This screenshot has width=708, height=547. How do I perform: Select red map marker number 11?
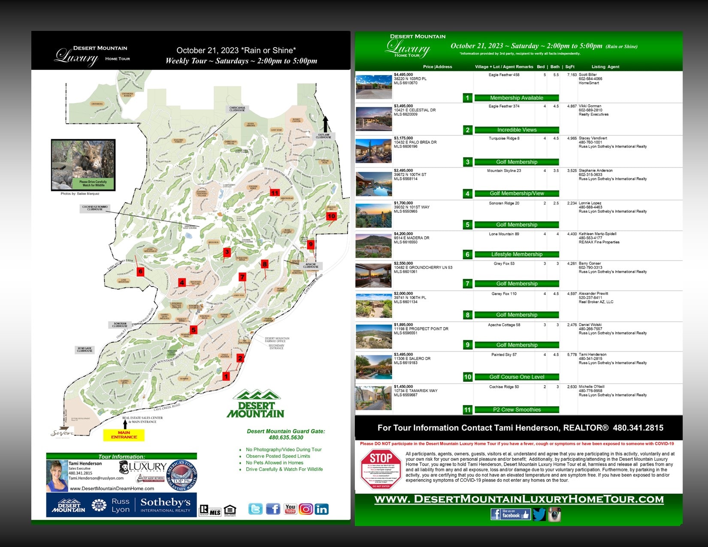275,193
